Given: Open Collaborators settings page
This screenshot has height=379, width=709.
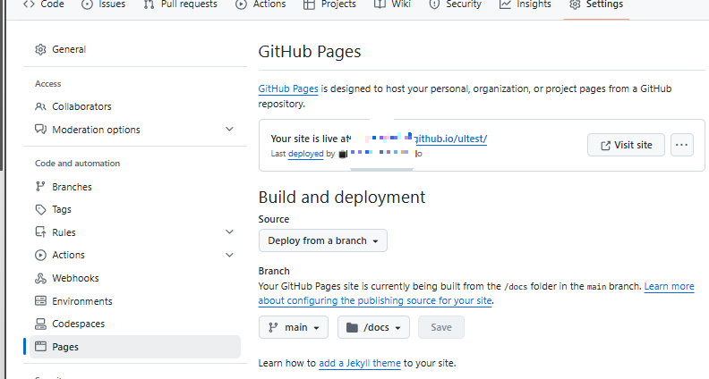Looking at the screenshot, I should tap(135, 106).
